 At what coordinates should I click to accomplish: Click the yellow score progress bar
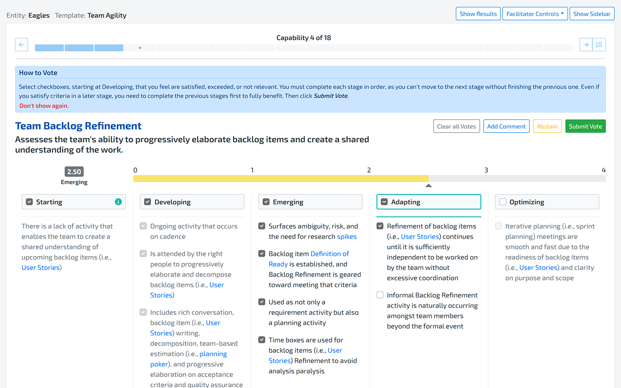(280, 178)
